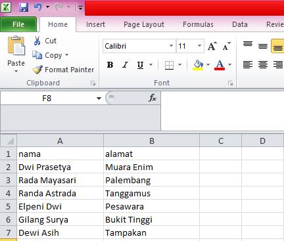Open Font Color palette arrow
The image size is (284, 241).
point(229,65)
